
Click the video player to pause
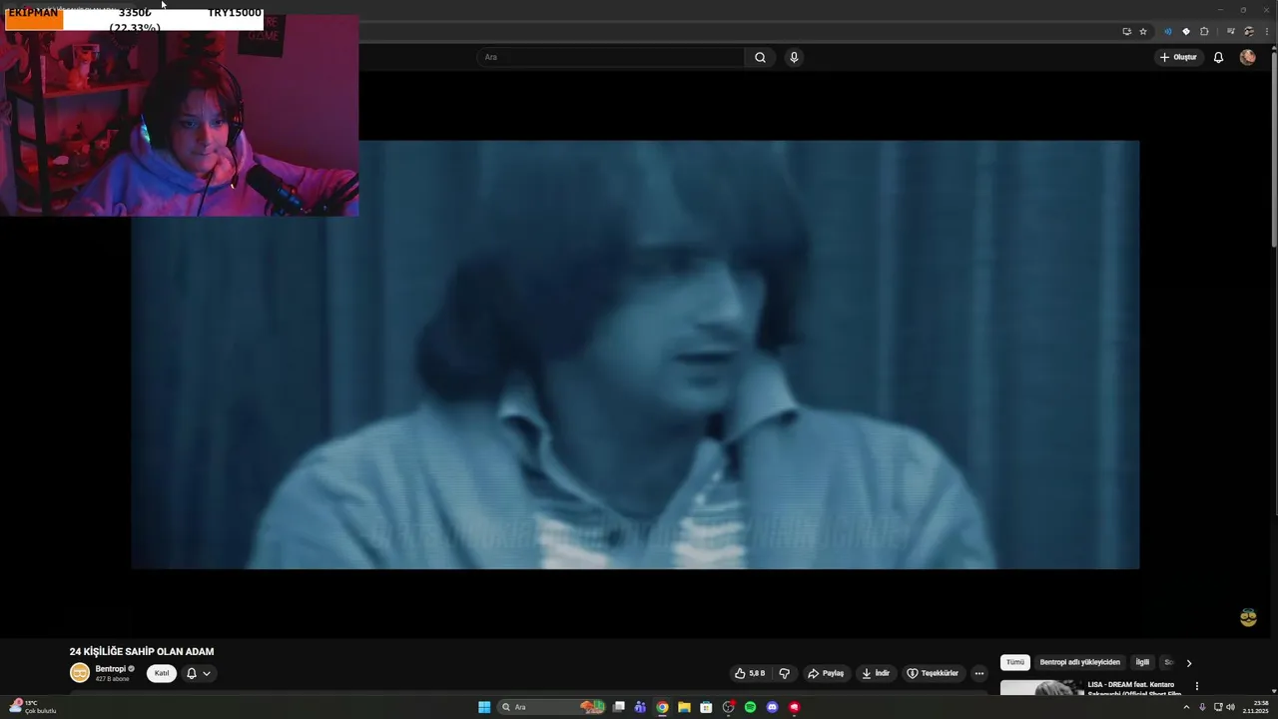(635, 355)
